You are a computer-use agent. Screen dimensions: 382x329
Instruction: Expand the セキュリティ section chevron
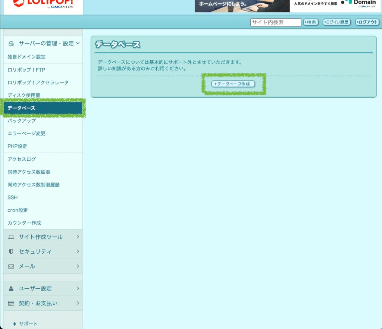78,251
